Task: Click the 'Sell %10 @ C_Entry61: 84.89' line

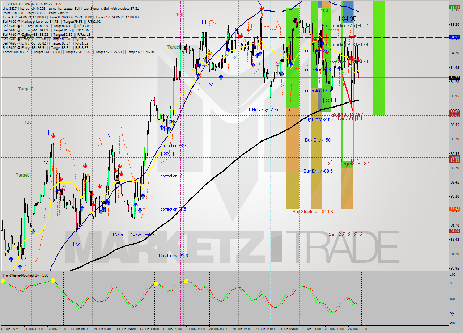Action: [46, 30]
